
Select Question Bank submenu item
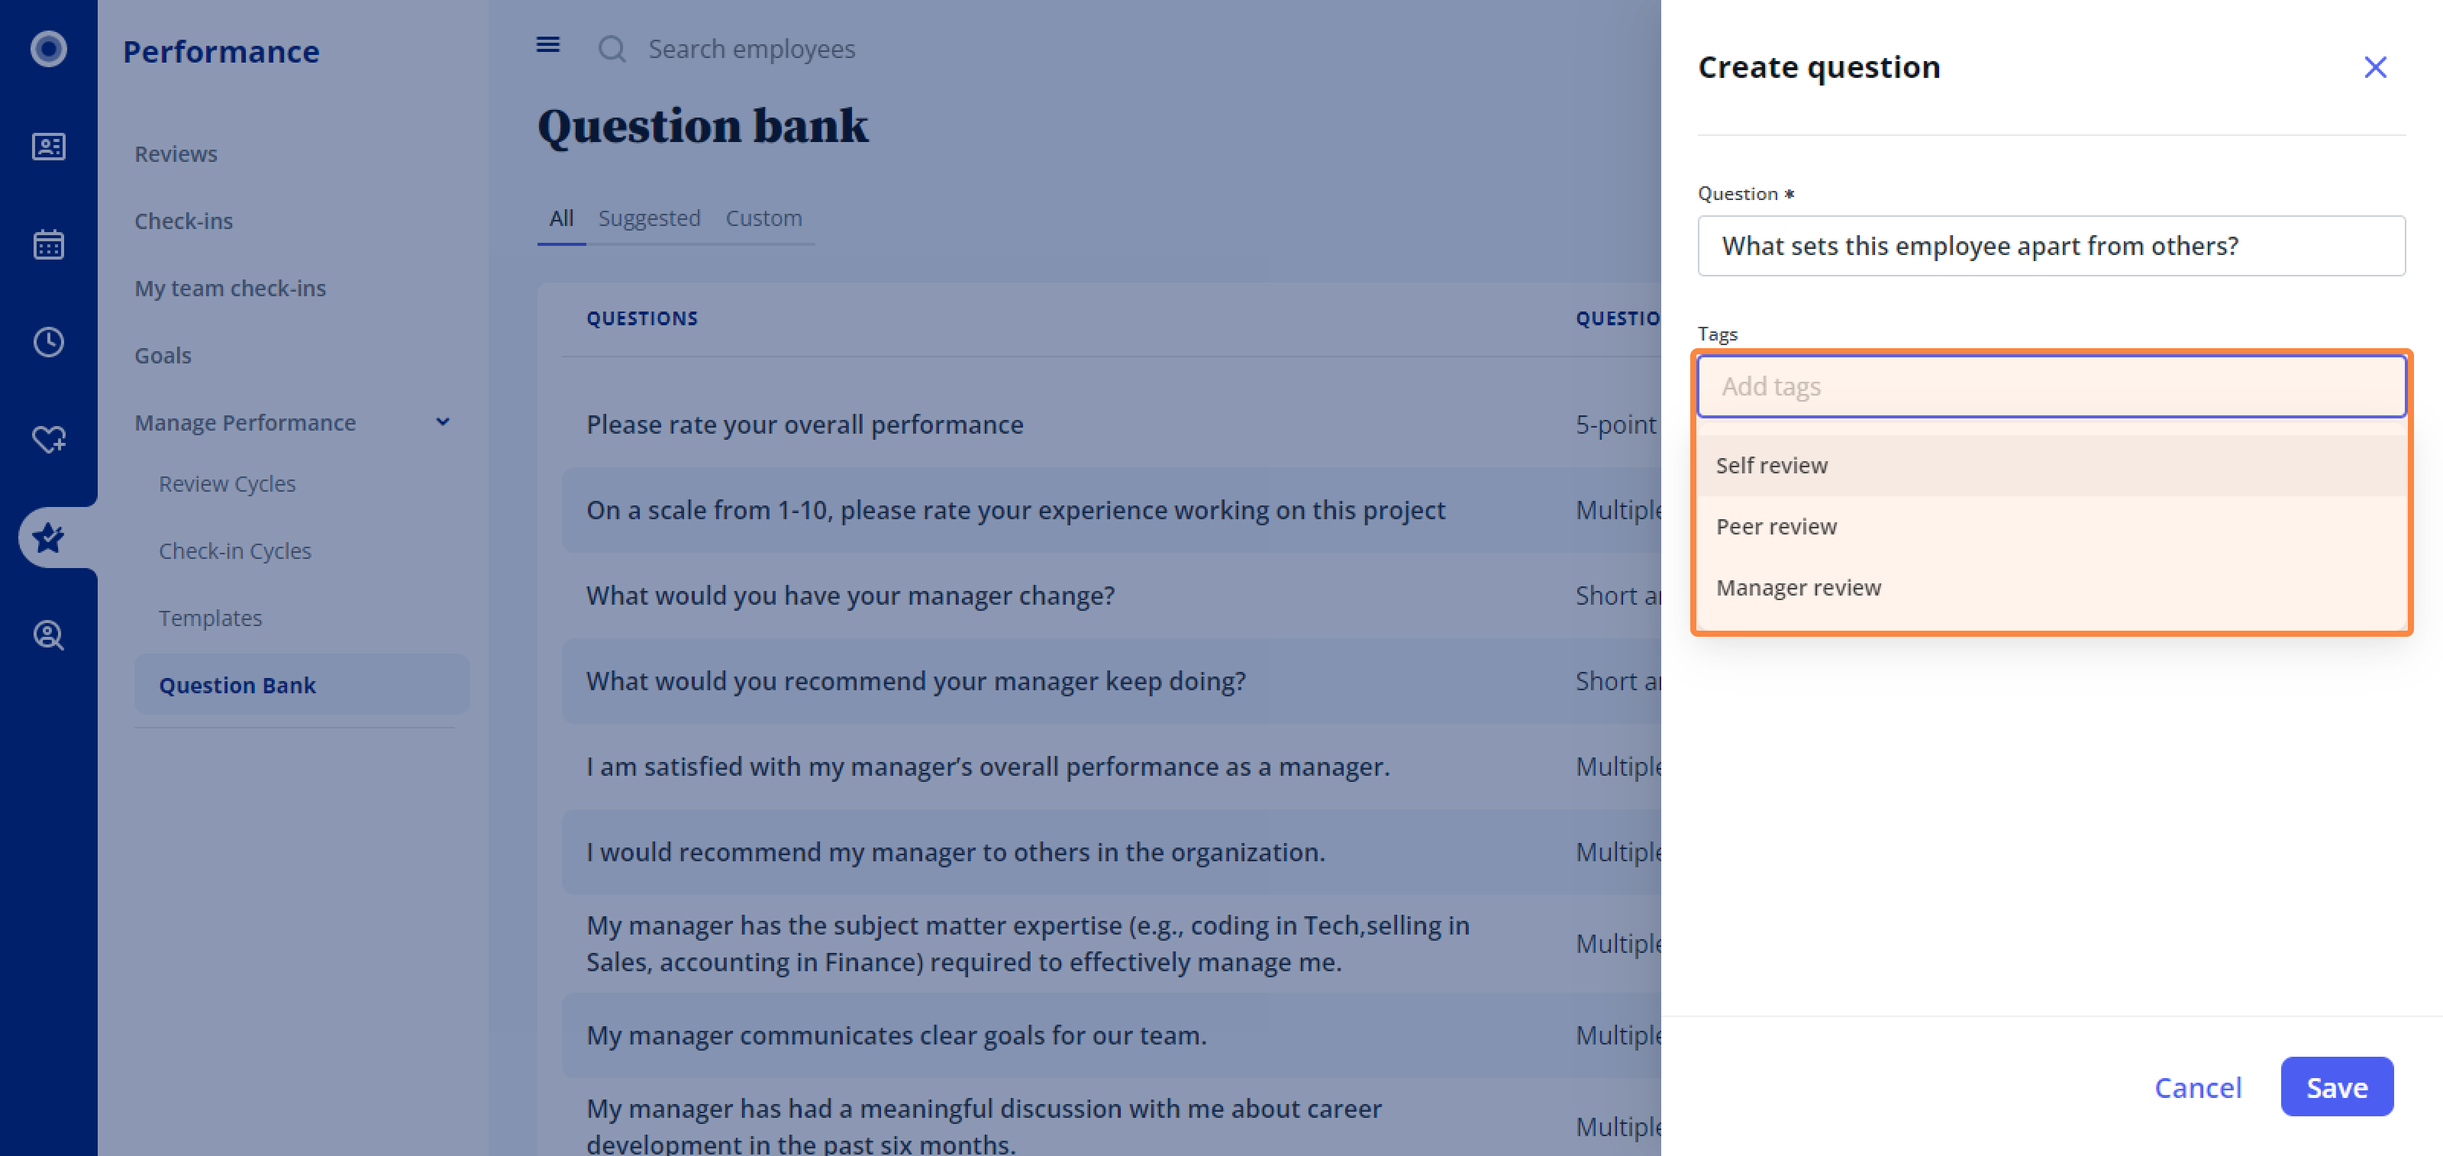302,685
